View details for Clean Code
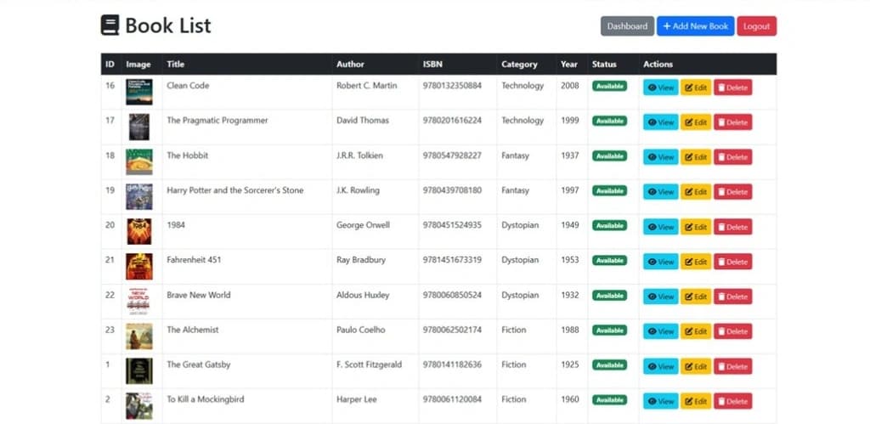This screenshot has width=870, height=424. coord(660,88)
